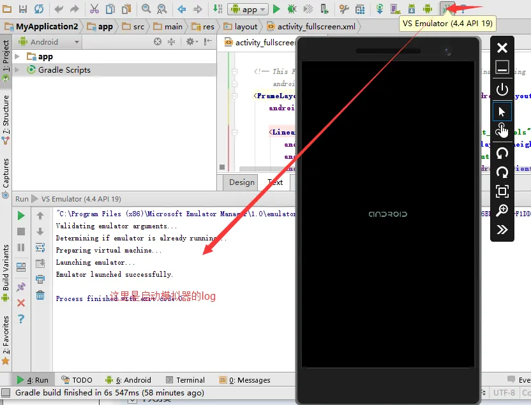Expand the app module in project tree
The width and height of the screenshot is (531, 405).
(x=17, y=57)
